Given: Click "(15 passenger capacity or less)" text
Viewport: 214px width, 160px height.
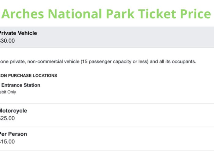Looking at the screenshot, I should tap(115, 62).
